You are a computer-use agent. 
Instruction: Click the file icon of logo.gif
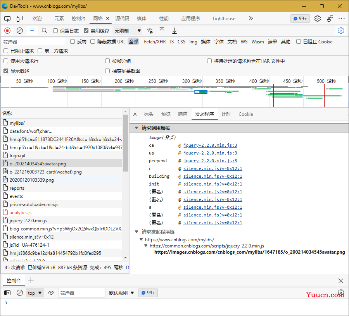point(5,155)
